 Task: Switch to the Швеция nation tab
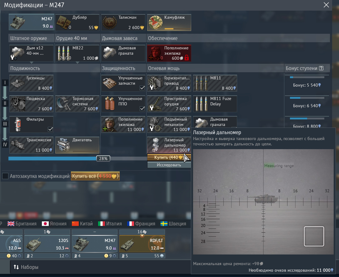173,224
